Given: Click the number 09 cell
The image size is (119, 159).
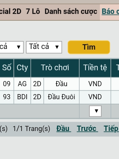Looking at the screenshot, I should coord(7,84).
